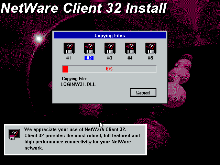Click the Copying File: label
220x165 pixels.
74,79
